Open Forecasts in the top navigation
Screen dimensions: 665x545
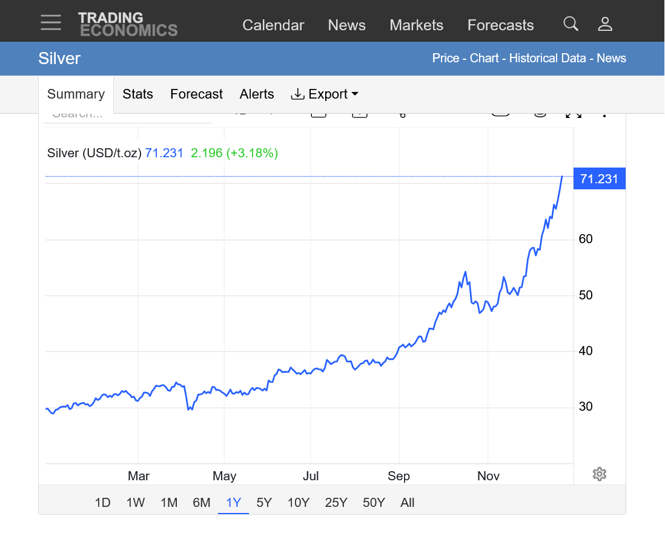tap(500, 25)
